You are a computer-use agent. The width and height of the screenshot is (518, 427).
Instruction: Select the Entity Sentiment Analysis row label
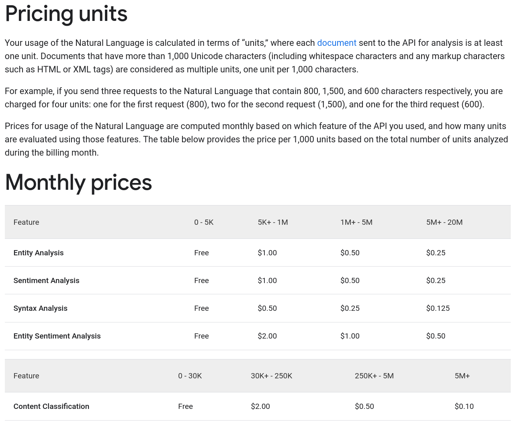(x=57, y=336)
